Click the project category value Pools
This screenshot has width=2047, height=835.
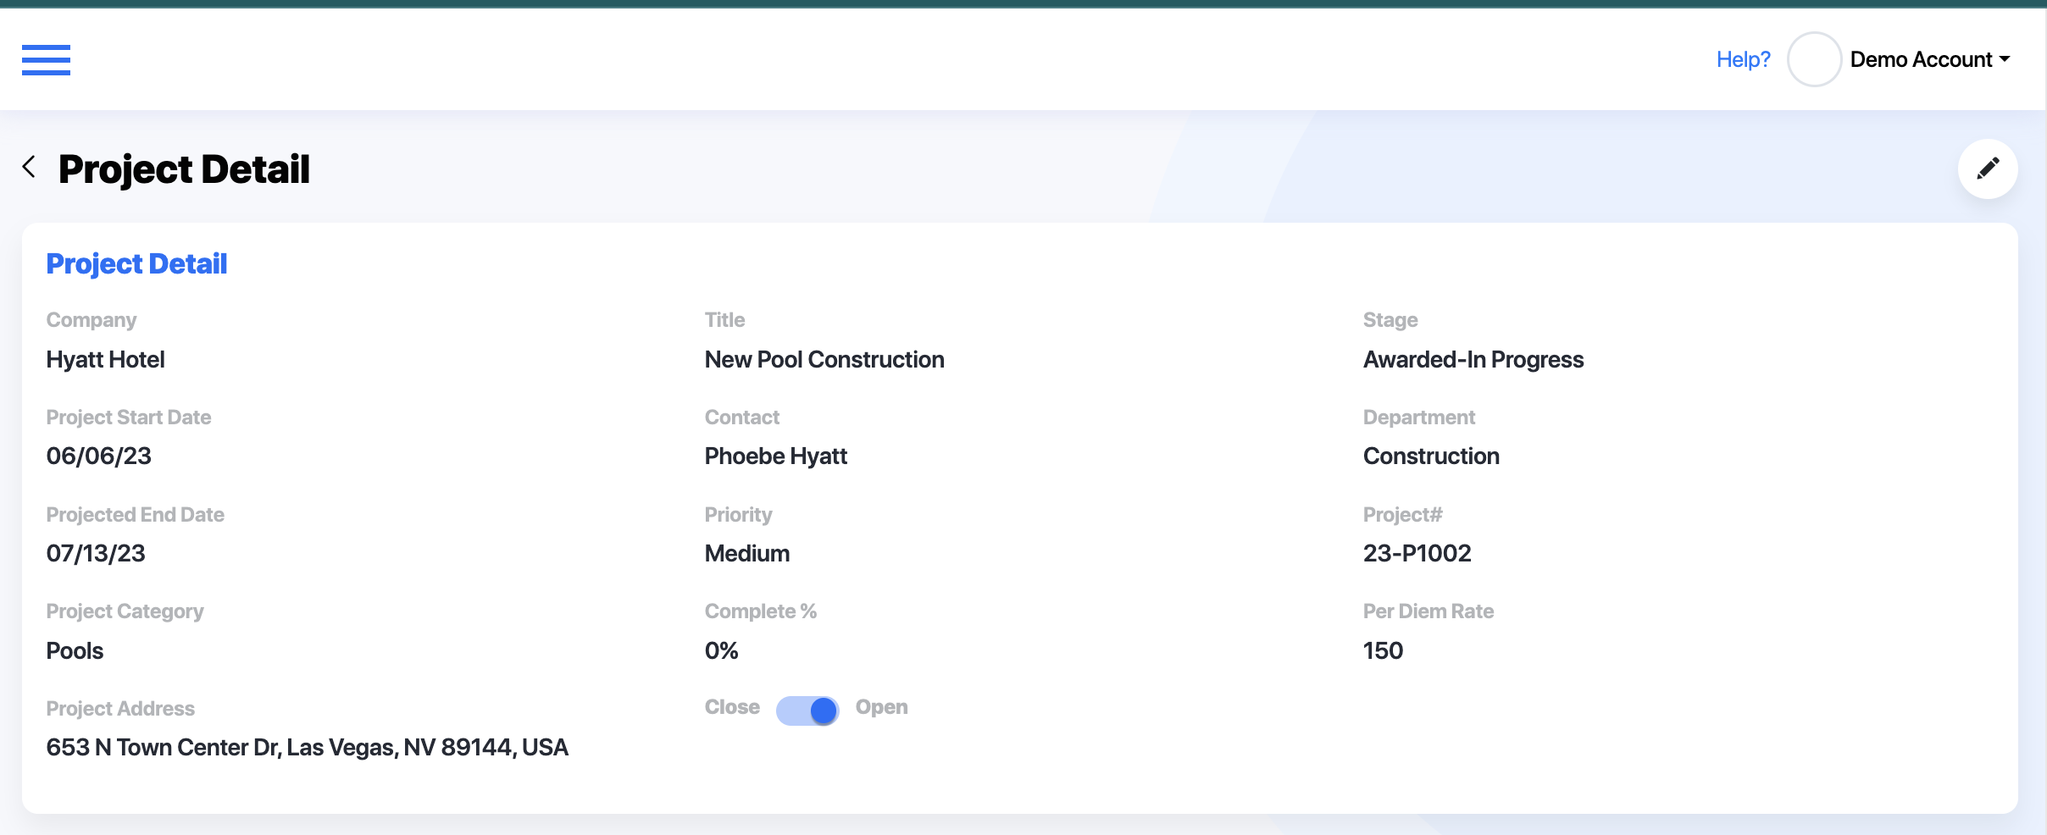75,651
